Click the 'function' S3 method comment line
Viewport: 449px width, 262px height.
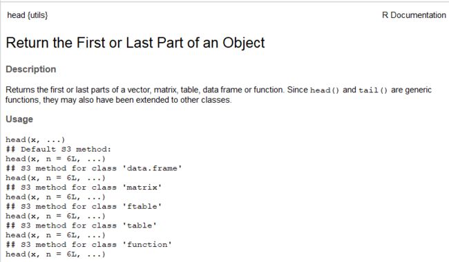pos(89,245)
